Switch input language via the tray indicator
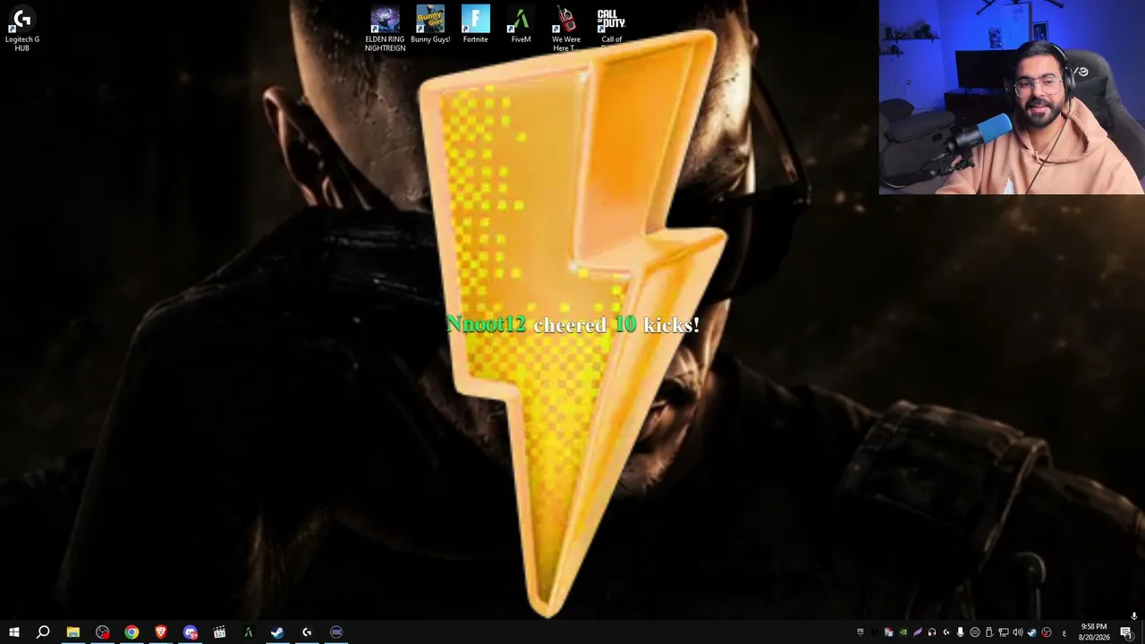 [x=1064, y=632]
